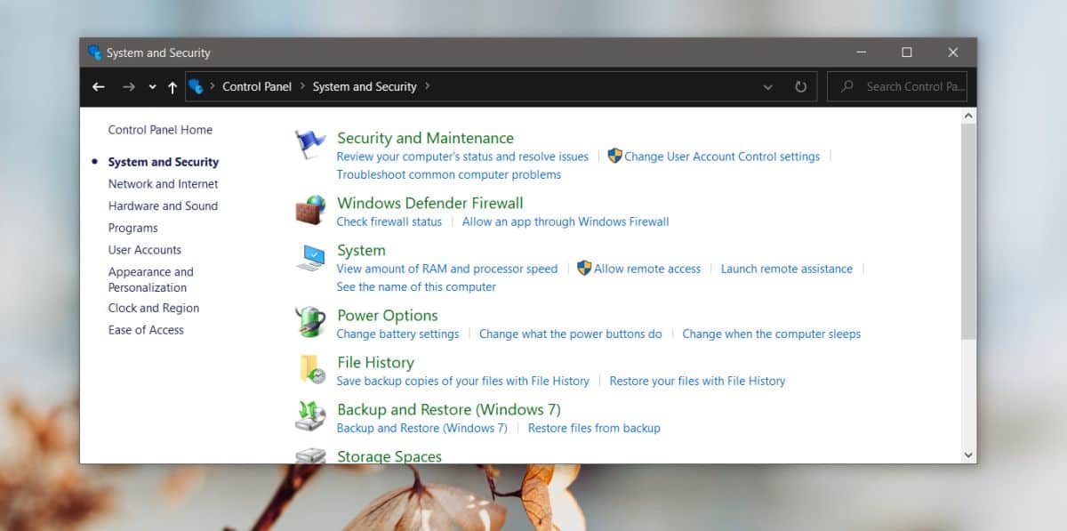Click Troubleshoot common computer problems

(448, 175)
